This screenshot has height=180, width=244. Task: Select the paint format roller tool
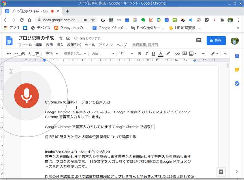pos(37,54)
